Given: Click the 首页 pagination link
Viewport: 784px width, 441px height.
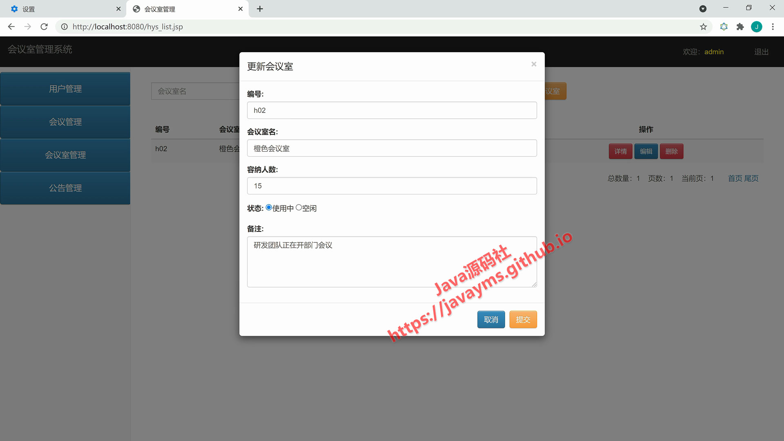Looking at the screenshot, I should pos(735,178).
